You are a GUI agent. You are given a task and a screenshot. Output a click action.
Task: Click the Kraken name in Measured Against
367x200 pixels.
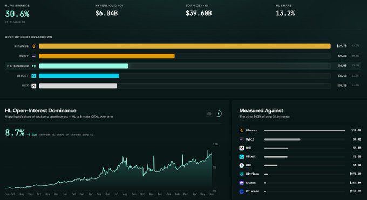[250, 183]
